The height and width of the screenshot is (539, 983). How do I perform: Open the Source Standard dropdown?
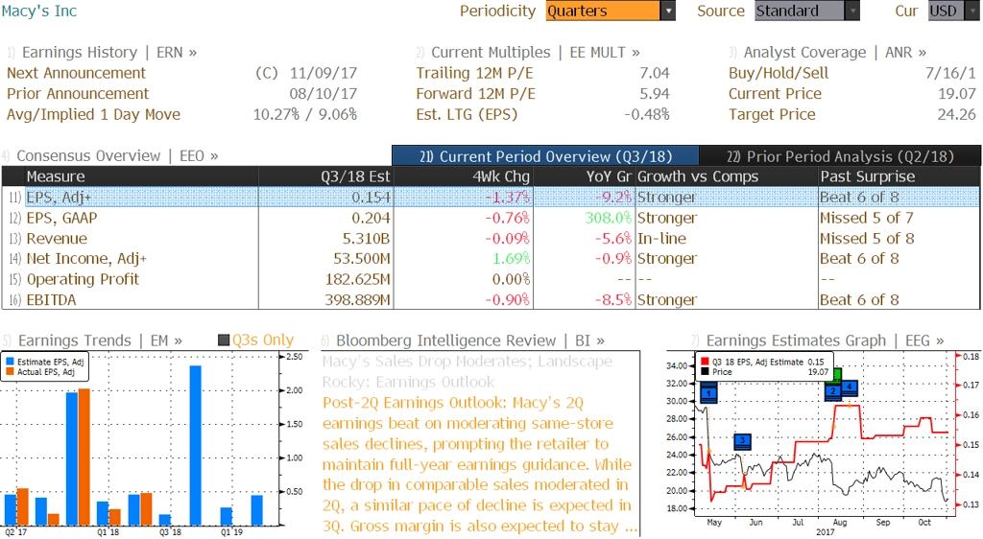pyautogui.click(x=806, y=11)
